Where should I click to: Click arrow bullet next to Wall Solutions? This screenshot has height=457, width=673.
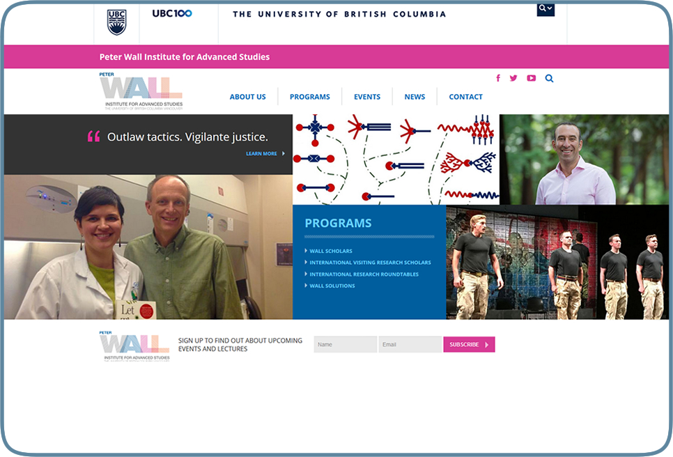point(306,286)
